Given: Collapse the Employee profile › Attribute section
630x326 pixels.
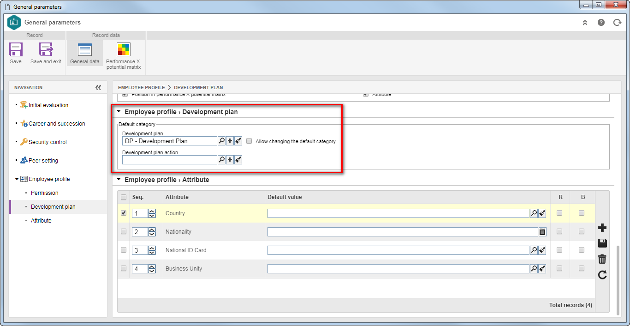Looking at the screenshot, I should (x=119, y=180).
